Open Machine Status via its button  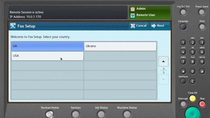coord(127,114)
